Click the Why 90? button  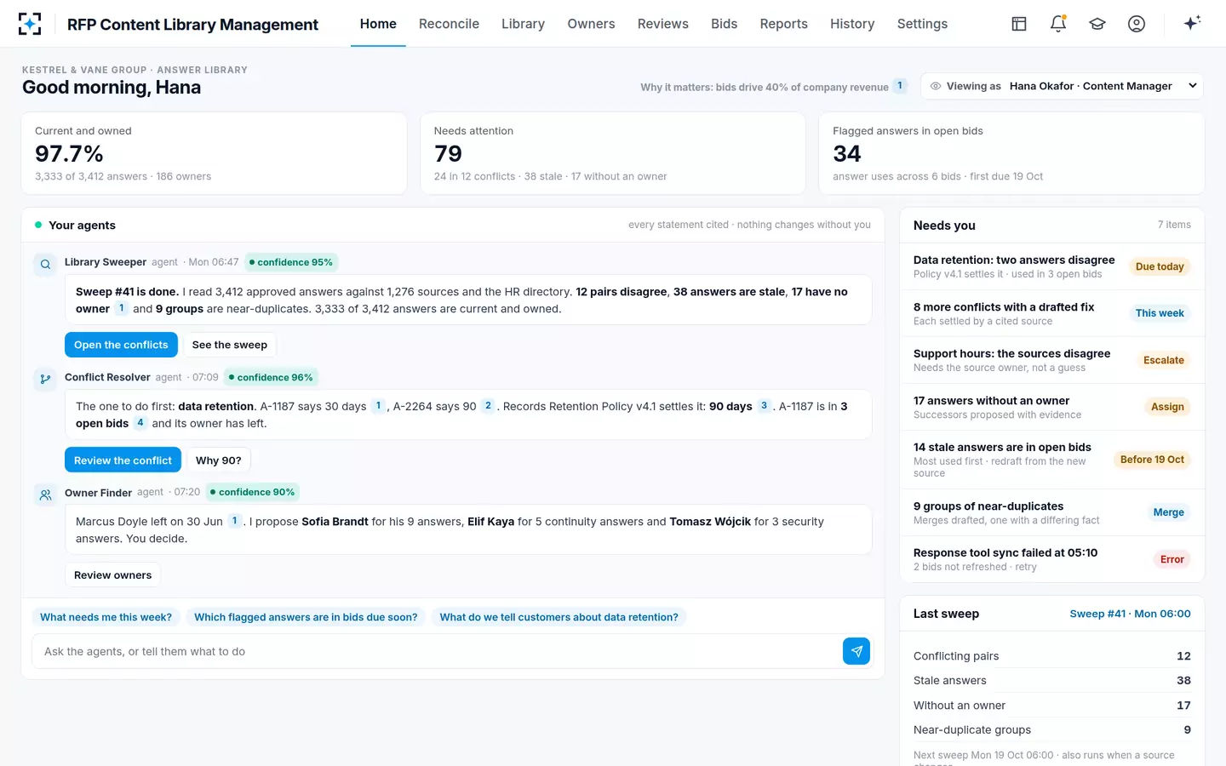(x=218, y=460)
